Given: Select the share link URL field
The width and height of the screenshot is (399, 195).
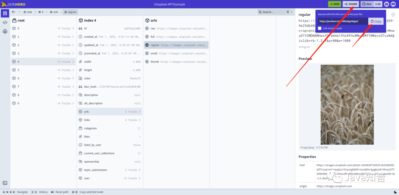Looking at the screenshot, I should [x=343, y=21].
